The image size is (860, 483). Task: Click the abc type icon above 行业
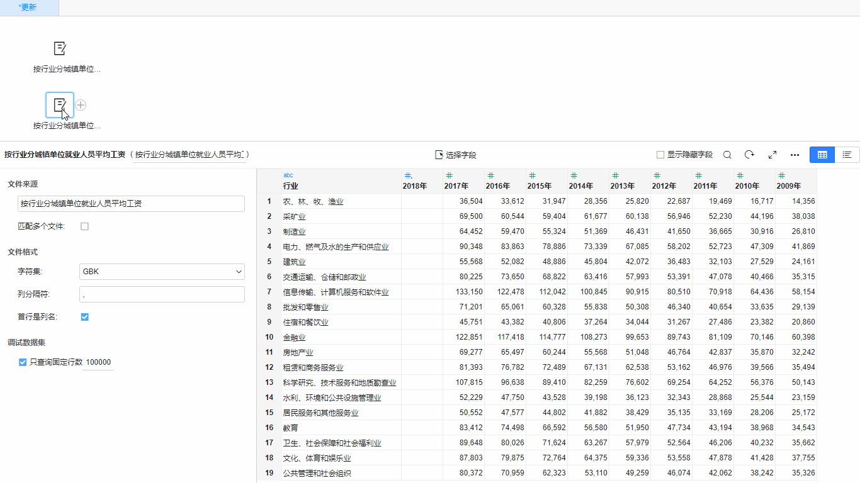click(288, 175)
